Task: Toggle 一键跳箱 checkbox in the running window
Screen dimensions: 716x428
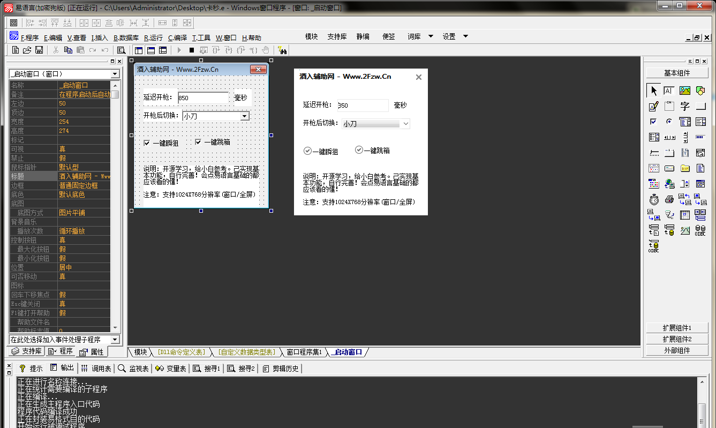Action: 359,150
